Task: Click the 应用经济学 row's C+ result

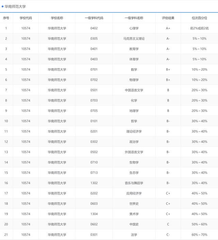Action: point(168,193)
